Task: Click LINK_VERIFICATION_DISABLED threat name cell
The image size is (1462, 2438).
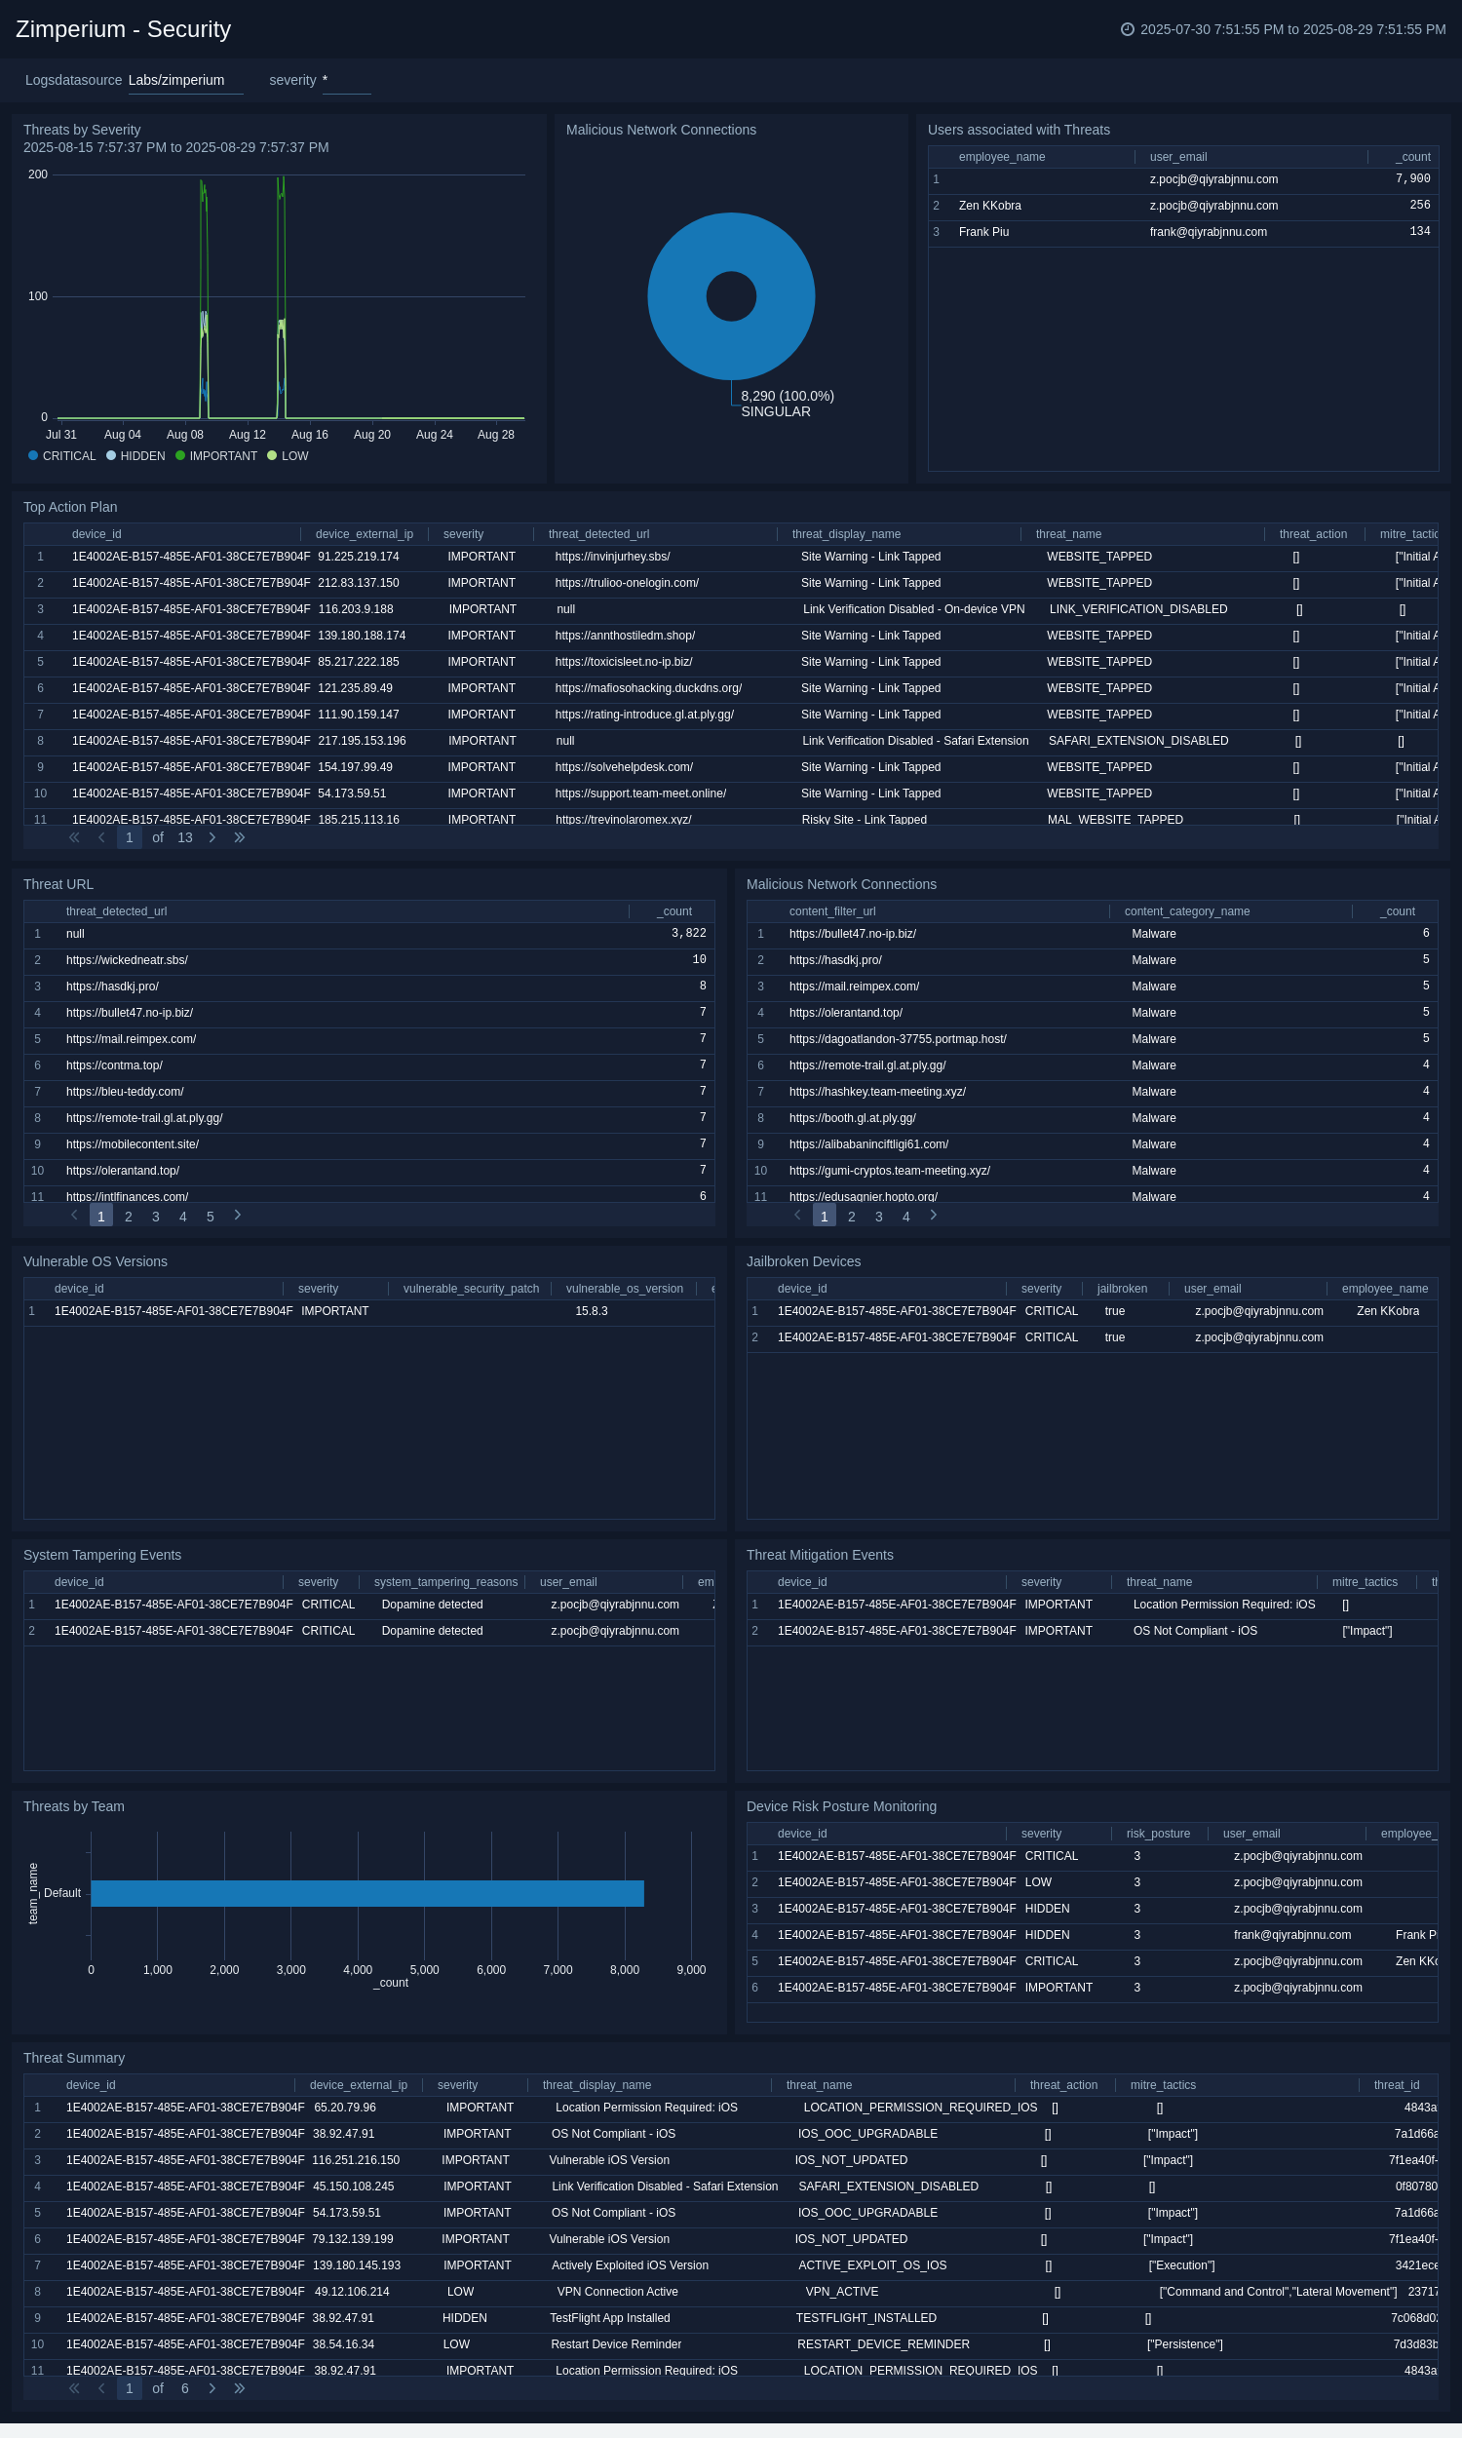Action: tap(1137, 610)
